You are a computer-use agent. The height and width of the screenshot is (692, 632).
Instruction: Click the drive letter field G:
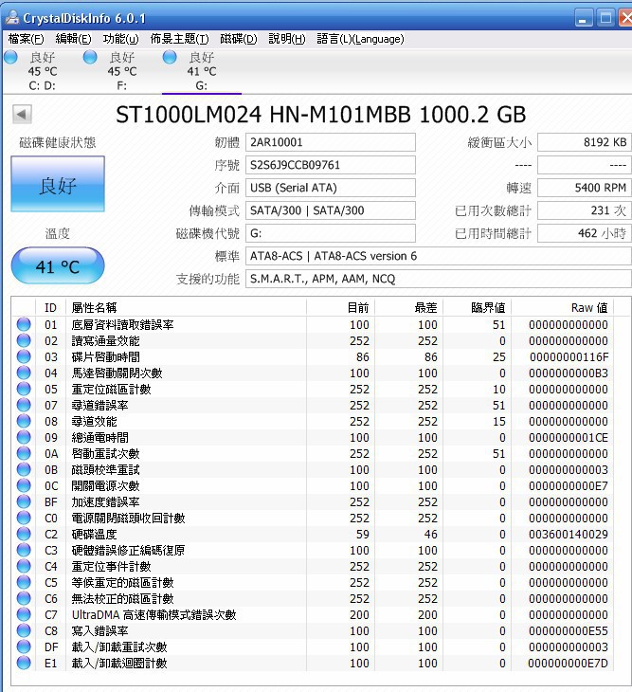click(x=331, y=233)
